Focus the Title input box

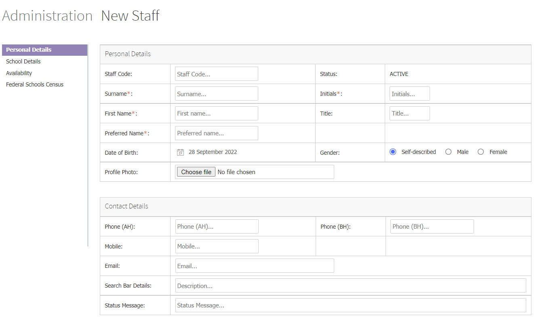click(x=409, y=113)
